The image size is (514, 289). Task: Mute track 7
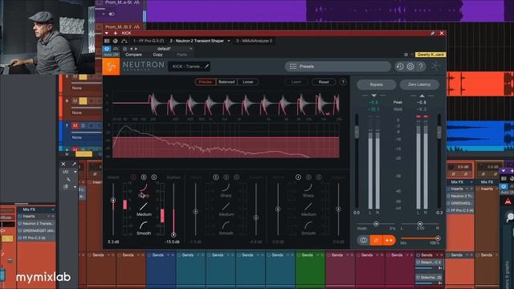coord(75,125)
